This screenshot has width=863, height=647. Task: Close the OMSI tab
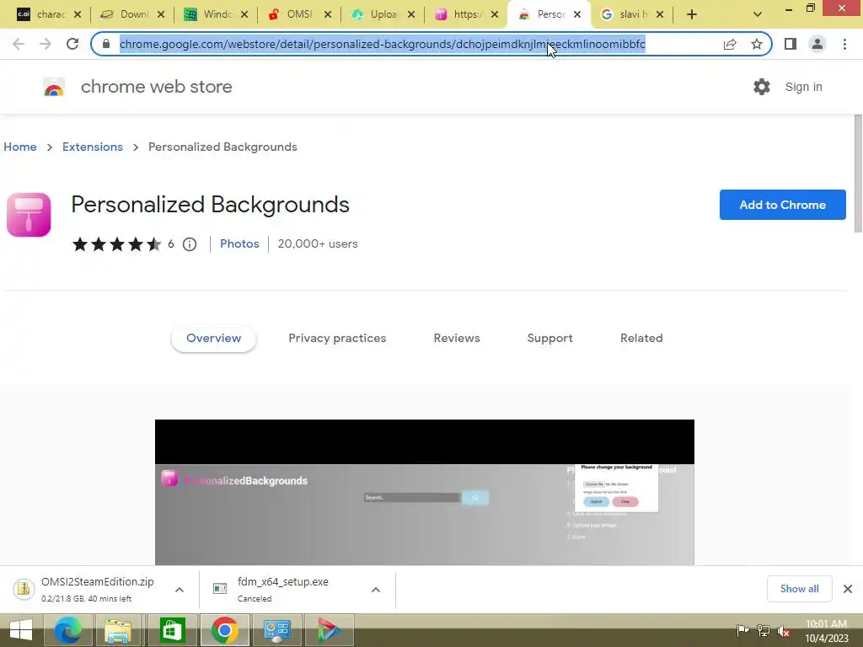(x=328, y=14)
